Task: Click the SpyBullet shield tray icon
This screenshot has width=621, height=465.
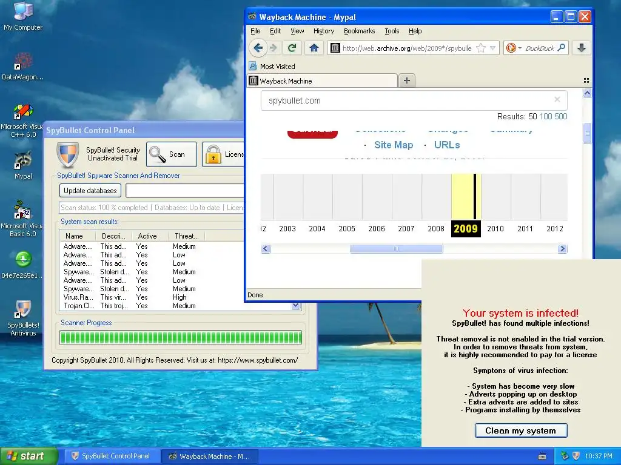Action: (x=576, y=456)
